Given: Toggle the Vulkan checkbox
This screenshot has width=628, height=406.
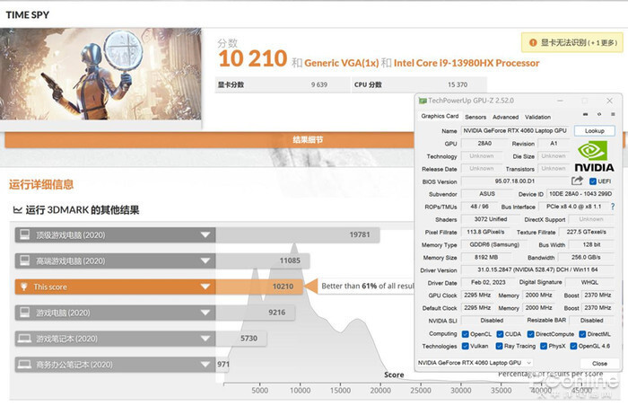Looking at the screenshot, I should pos(465,346).
